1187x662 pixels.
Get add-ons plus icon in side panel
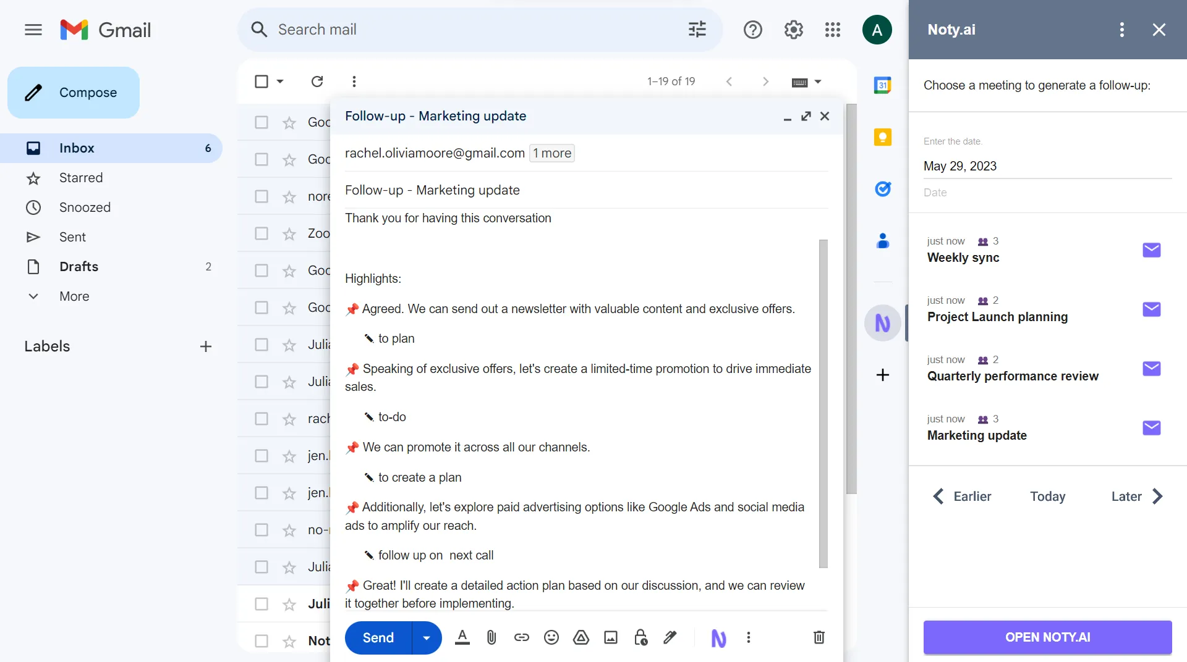(883, 375)
